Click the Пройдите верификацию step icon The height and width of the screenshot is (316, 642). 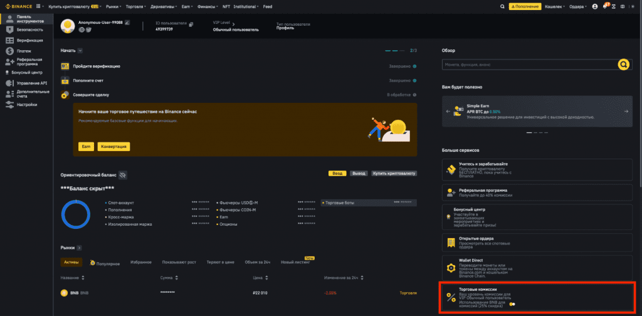(x=65, y=66)
